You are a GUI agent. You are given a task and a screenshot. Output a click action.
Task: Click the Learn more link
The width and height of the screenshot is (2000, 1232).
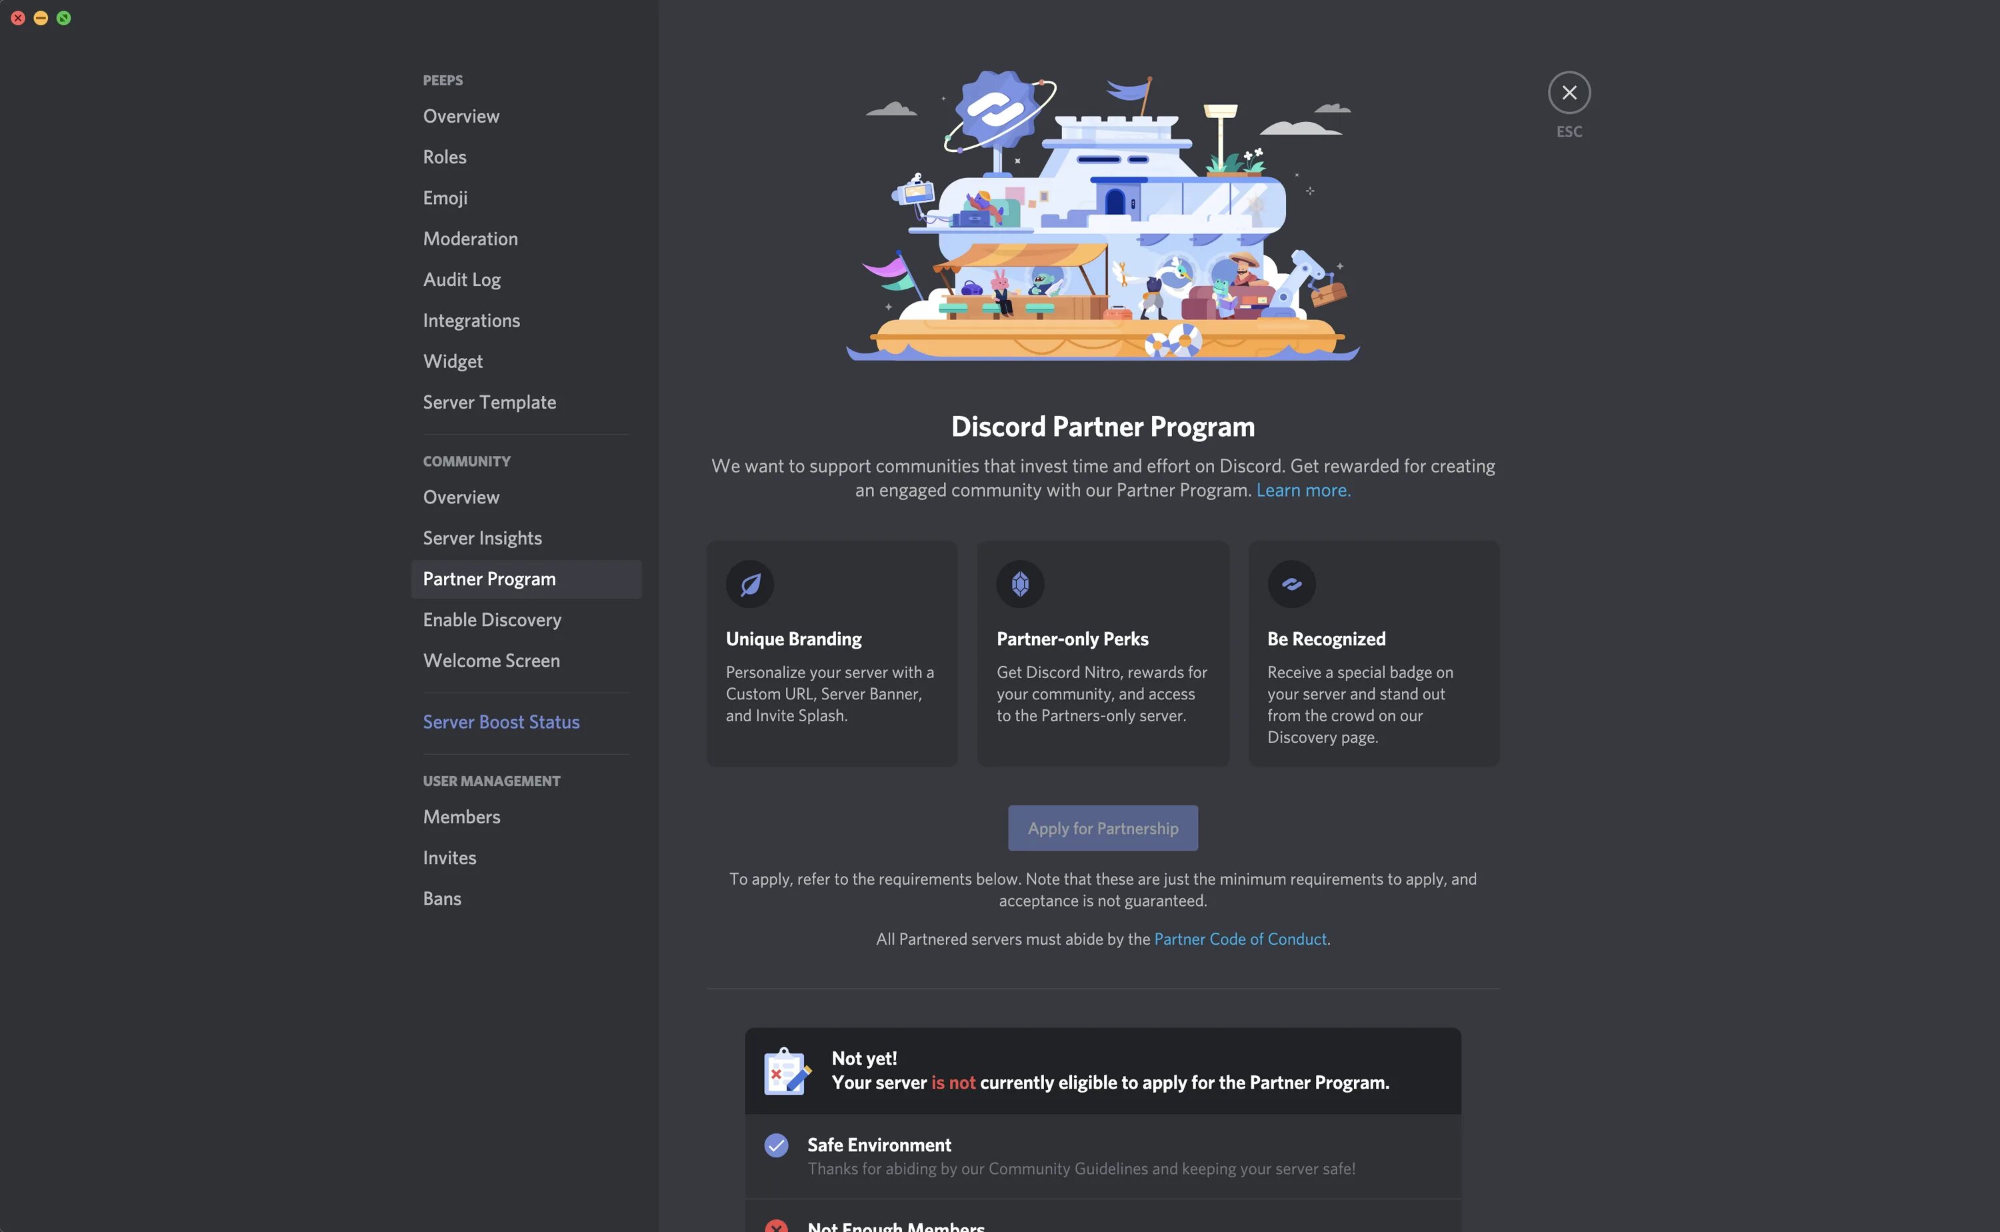pos(1303,490)
